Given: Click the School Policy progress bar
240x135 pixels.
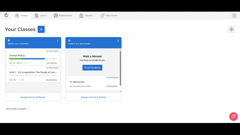Looking at the screenshot, I should click(33, 59).
